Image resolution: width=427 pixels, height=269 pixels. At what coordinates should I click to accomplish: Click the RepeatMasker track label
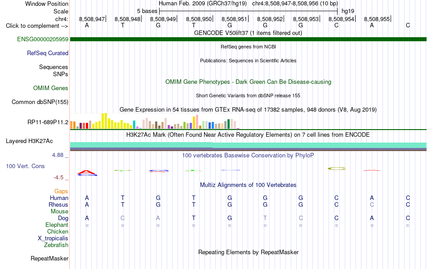49,258
